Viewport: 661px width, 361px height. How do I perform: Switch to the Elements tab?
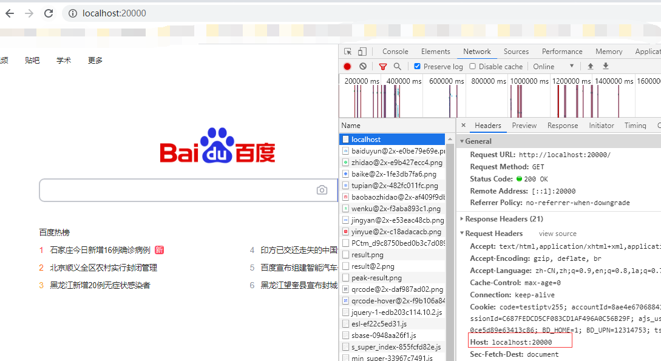click(435, 52)
